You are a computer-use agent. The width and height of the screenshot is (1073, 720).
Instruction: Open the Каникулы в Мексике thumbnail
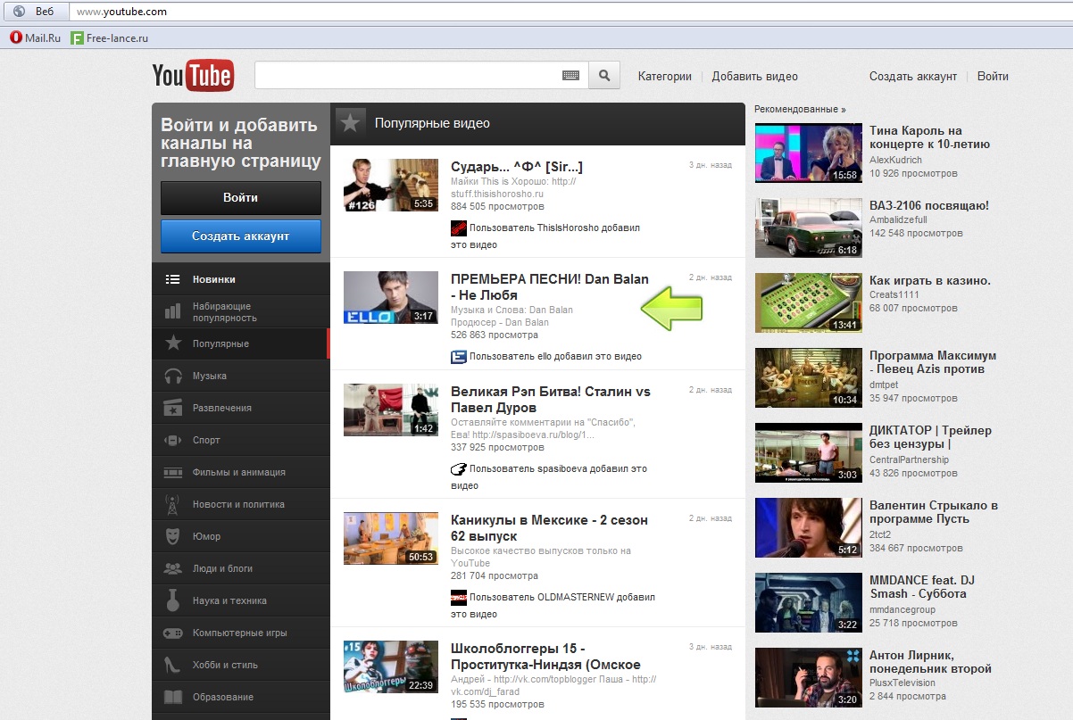click(391, 538)
